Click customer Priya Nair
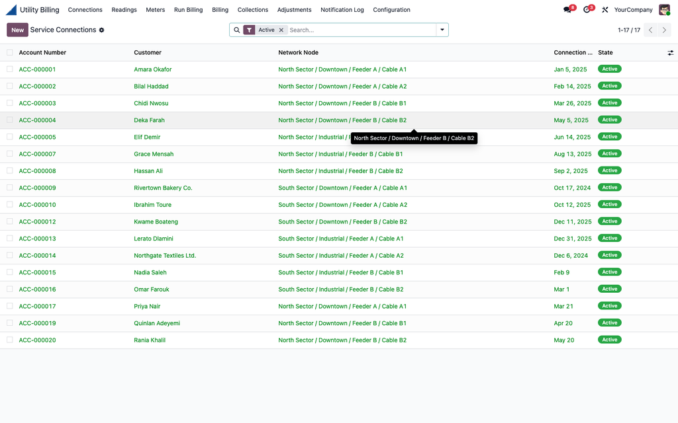The width and height of the screenshot is (678, 423). tap(147, 307)
